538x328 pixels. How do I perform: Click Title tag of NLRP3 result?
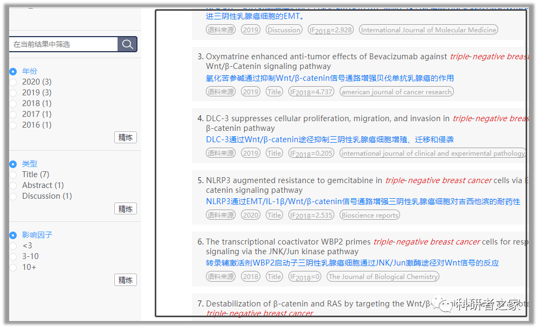coord(274,215)
